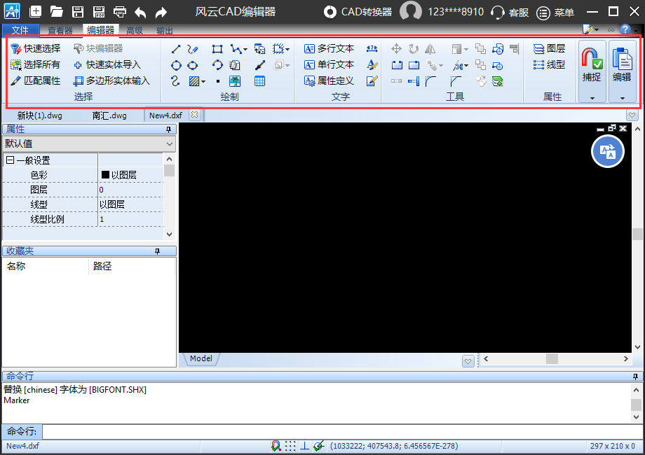Open the 默认值 combo box
645x455 pixels.
click(x=89, y=143)
